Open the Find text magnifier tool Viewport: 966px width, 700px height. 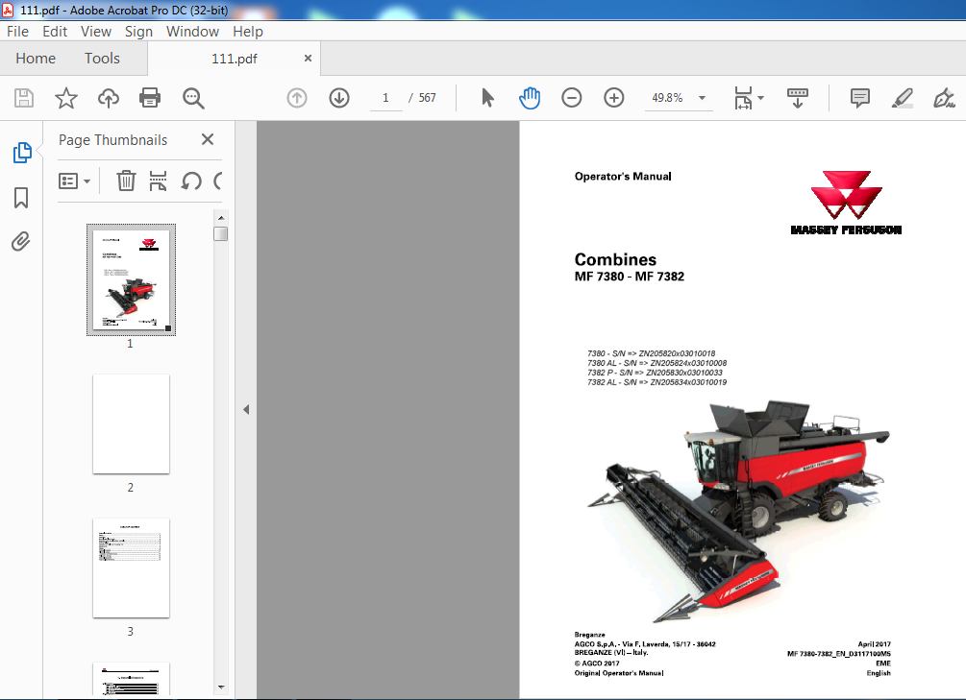(193, 98)
